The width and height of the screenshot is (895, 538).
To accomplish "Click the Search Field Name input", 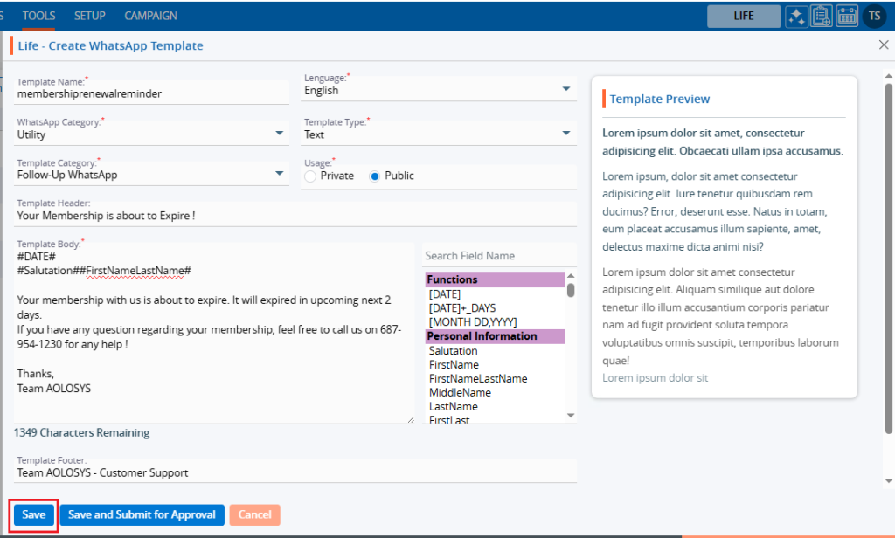I will coord(498,256).
